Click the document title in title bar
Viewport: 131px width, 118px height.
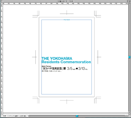(65, 1)
